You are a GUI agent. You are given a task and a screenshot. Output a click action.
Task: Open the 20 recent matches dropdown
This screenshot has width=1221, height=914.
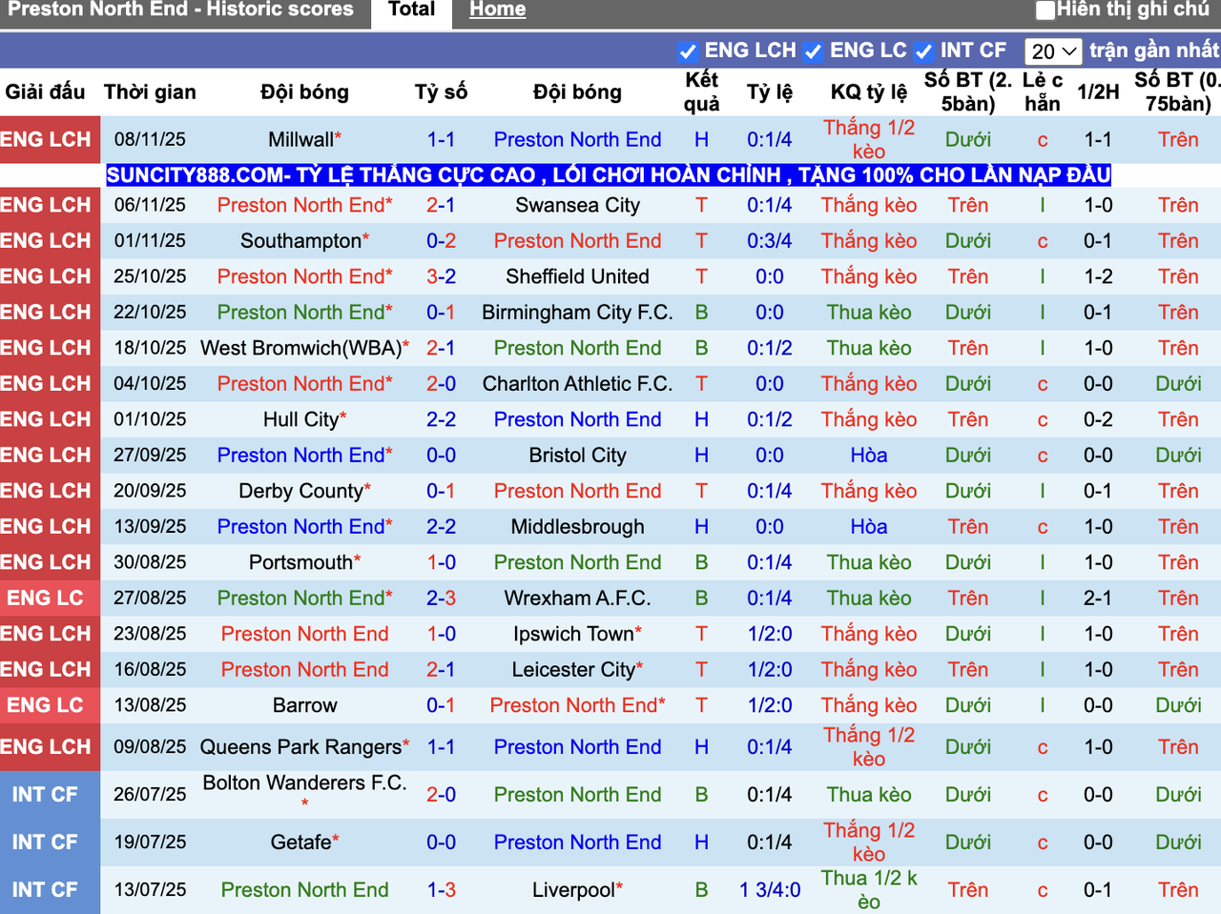pyautogui.click(x=1053, y=51)
